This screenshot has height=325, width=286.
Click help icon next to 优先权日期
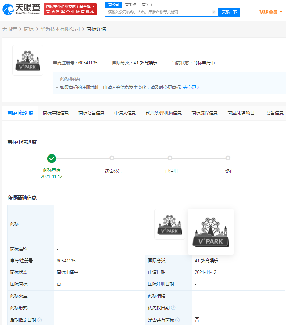pos(173,308)
